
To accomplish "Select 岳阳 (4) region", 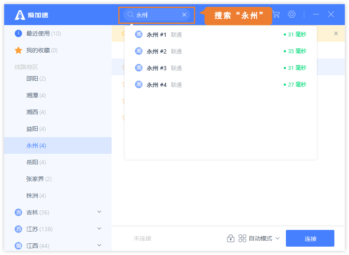I will click(58, 162).
